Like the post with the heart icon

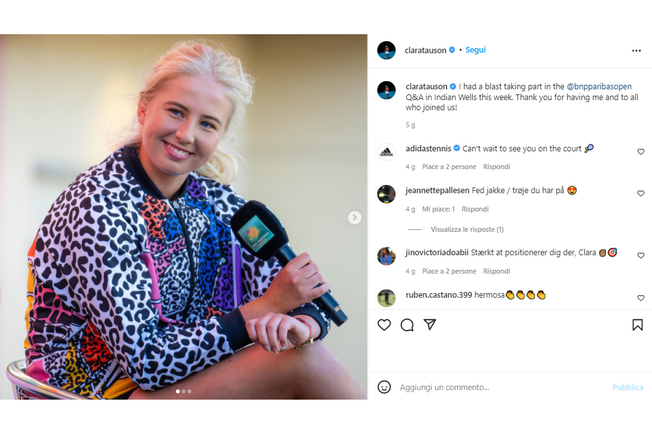(x=384, y=325)
